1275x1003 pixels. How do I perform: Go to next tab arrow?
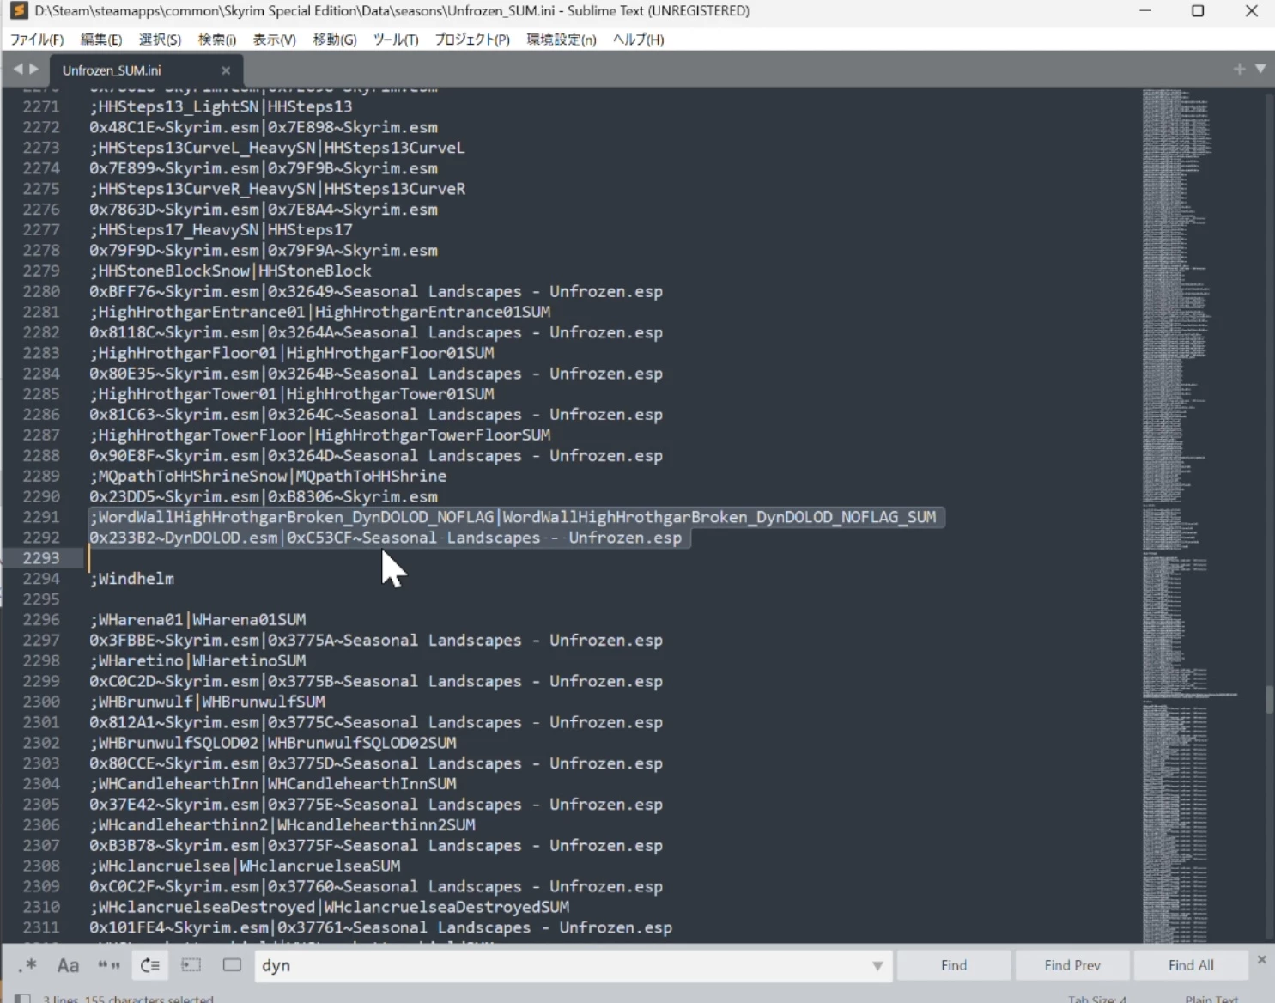click(x=34, y=69)
